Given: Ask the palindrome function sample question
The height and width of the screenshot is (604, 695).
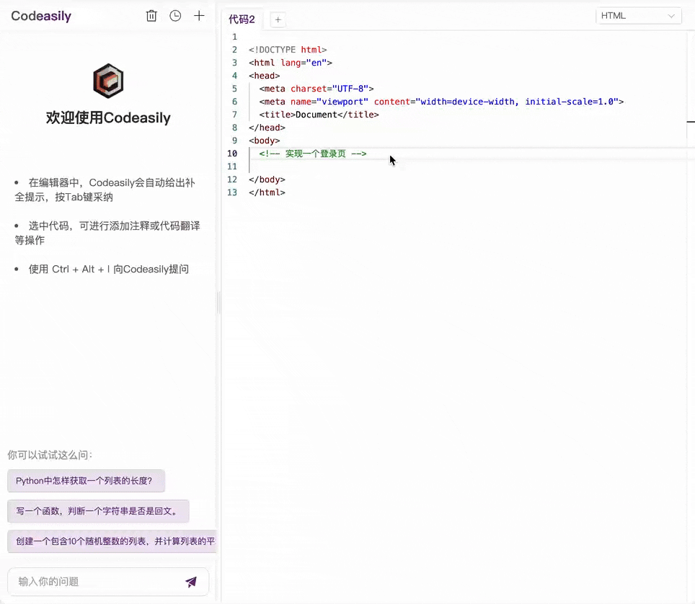Looking at the screenshot, I should coord(99,511).
